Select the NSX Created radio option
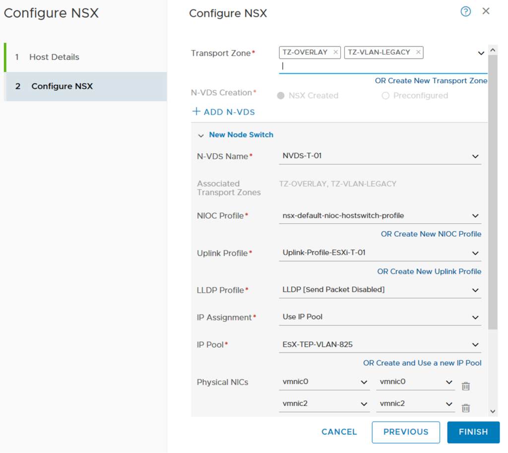The width and height of the screenshot is (508, 453). 281,96
